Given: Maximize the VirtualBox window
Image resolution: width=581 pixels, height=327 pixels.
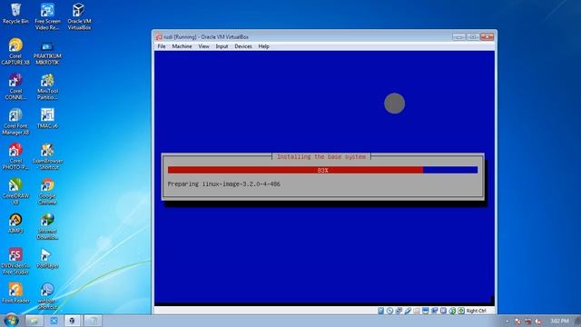Looking at the screenshot, I should (473, 36).
